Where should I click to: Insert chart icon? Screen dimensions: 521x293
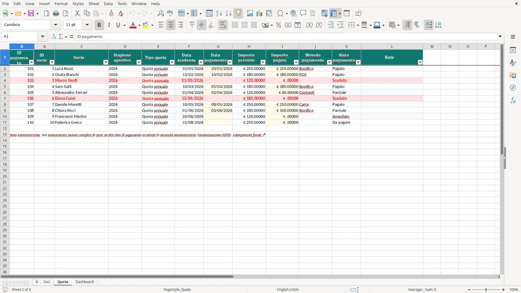[x=260, y=13]
